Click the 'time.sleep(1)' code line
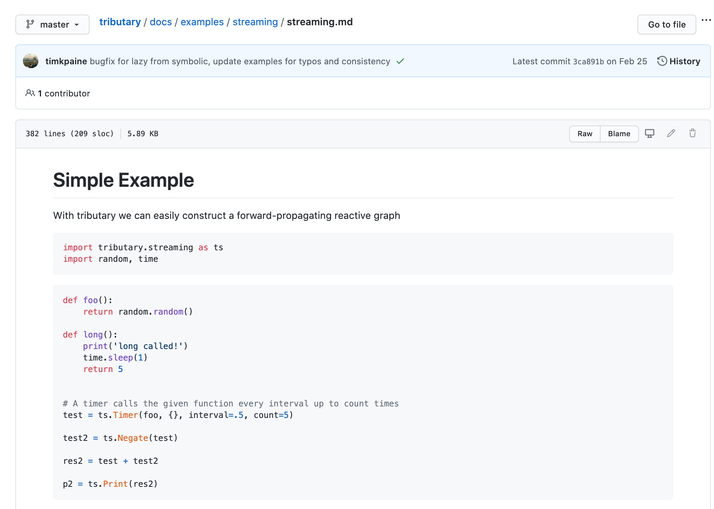 (115, 358)
